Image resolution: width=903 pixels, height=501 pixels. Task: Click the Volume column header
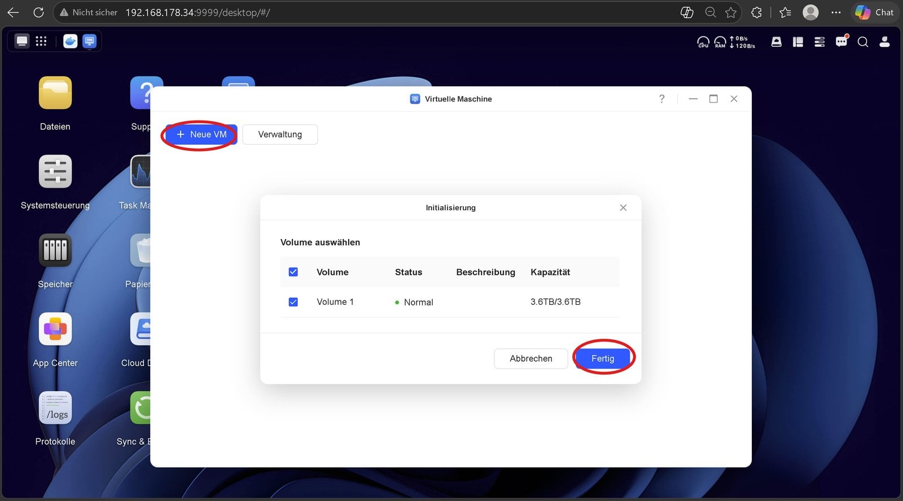(x=332, y=272)
